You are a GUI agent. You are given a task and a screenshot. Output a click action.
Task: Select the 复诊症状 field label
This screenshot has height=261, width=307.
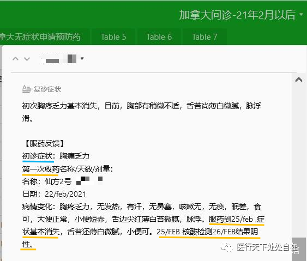(47, 89)
